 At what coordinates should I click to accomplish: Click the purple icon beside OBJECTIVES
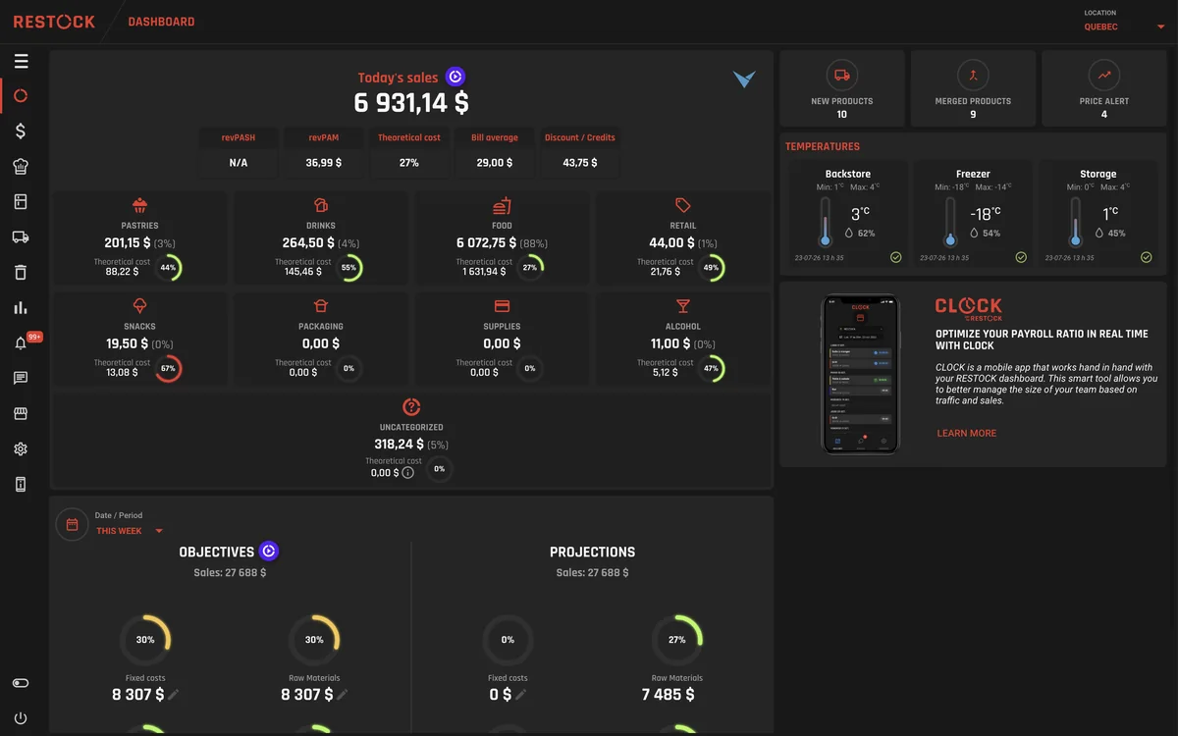click(269, 552)
